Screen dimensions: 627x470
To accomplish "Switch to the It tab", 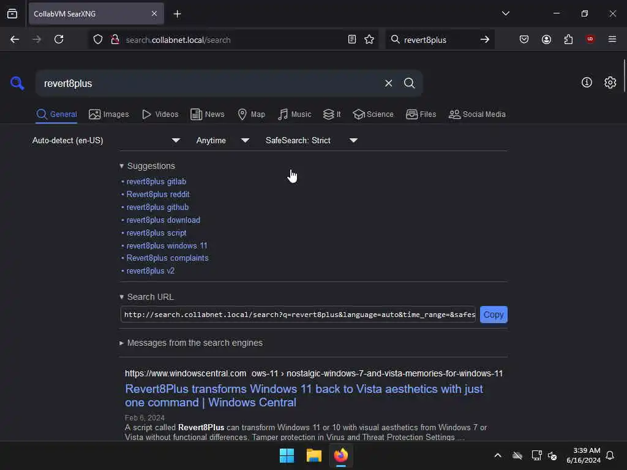I will (332, 114).
